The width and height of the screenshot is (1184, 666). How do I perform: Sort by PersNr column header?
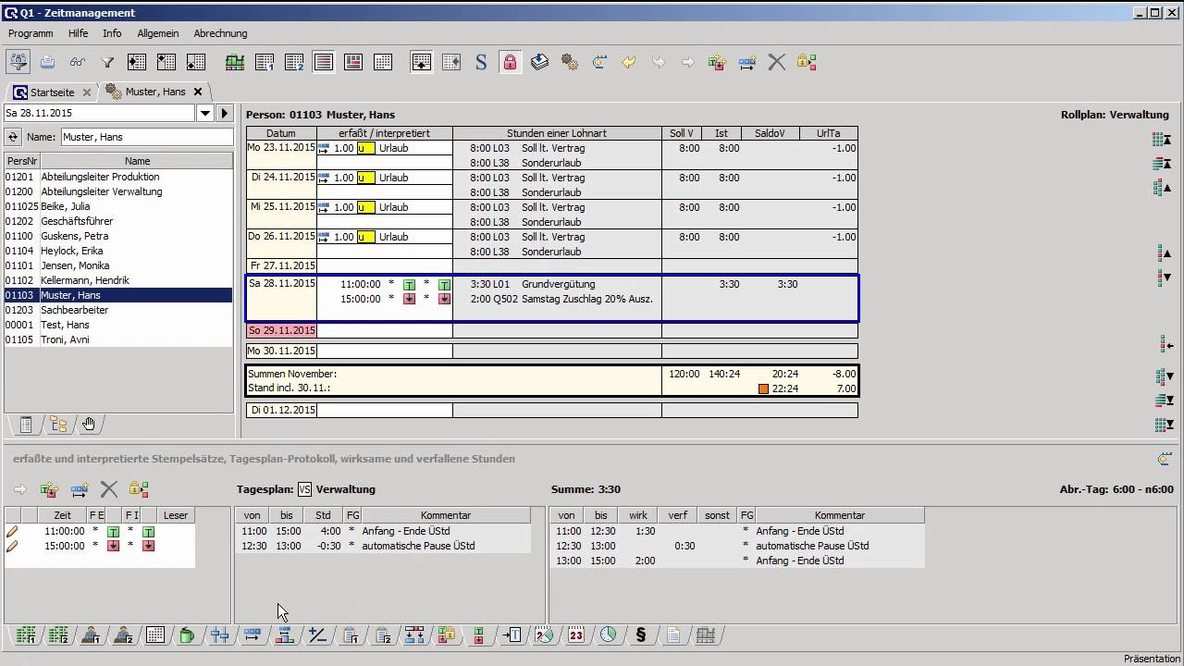22,161
